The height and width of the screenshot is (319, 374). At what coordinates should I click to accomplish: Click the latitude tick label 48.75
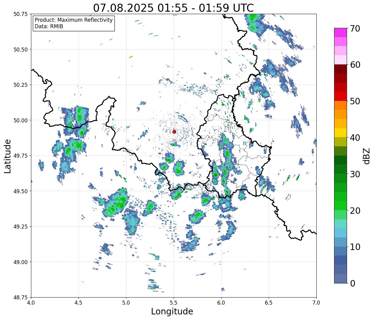[21, 297]
